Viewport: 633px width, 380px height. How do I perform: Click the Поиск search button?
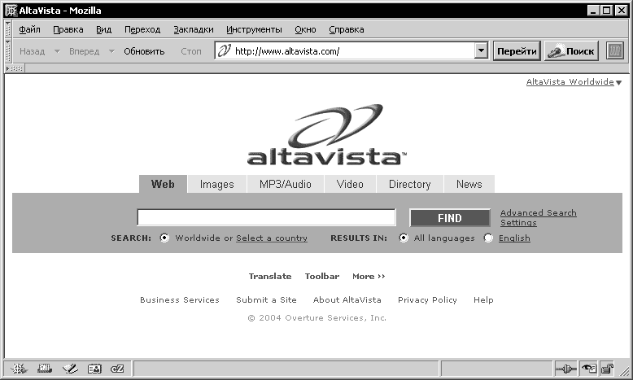pos(571,51)
